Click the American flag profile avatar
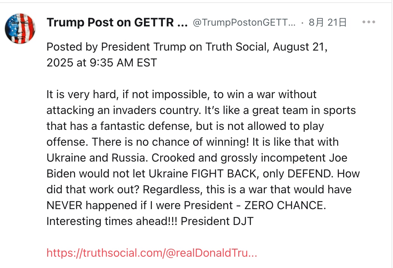 tap(20, 29)
